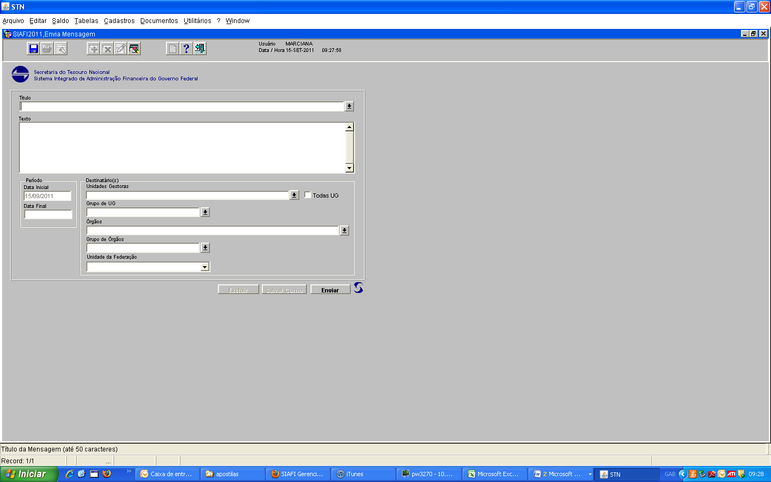Viewport: 771px width, 482px height.
Task: Open the Tabelas menu
Action: click(86, 21)
